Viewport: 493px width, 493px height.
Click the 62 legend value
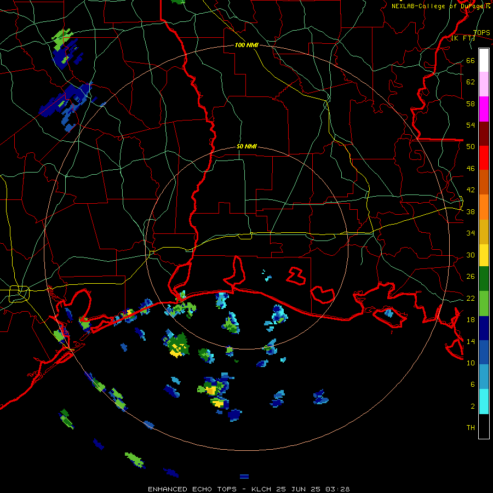click(471, 82)
